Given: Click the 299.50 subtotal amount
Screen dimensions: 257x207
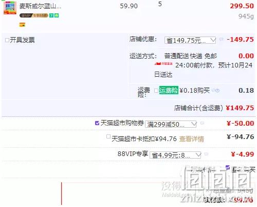Looking at the screenshot, I should click(242, 6).
